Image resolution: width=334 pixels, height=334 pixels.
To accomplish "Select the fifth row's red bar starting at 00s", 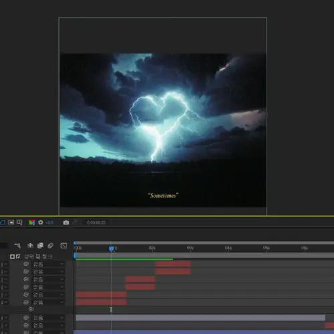I will pyautogui.click(x=102, y=295).
